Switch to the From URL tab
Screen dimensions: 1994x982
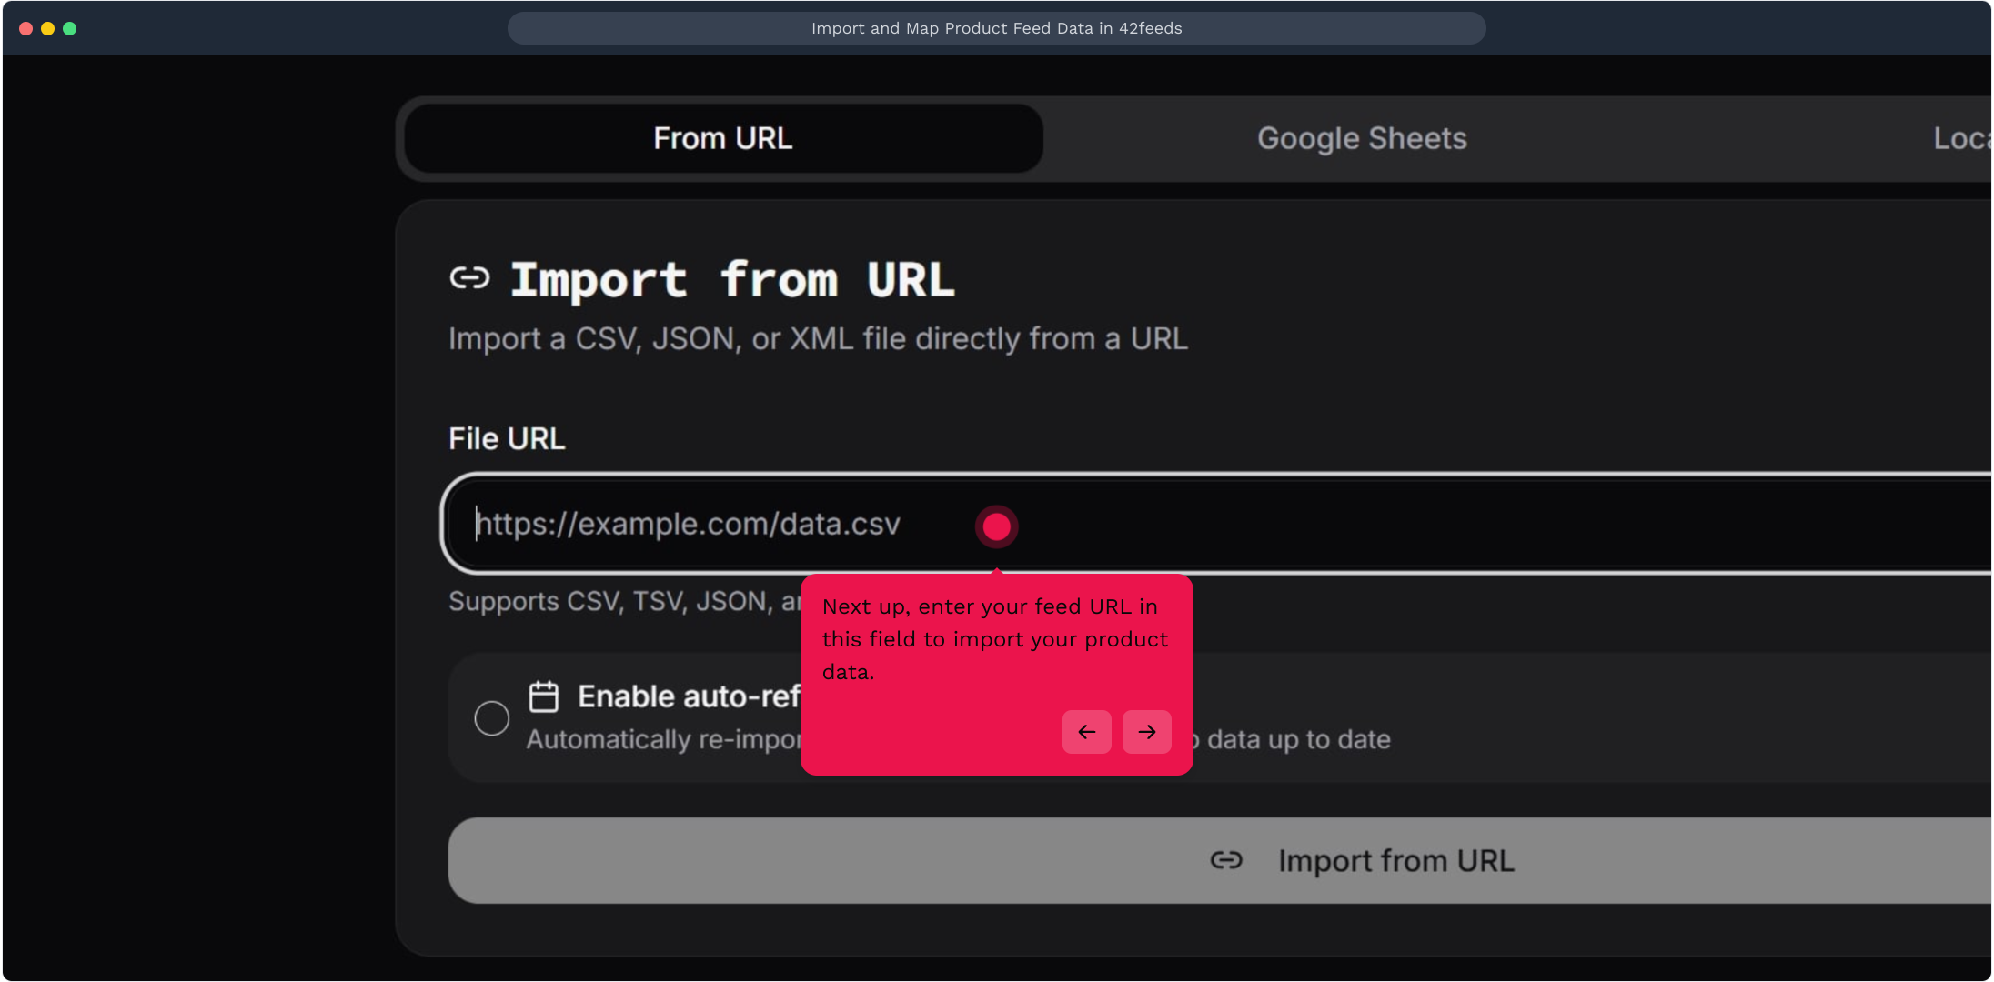[x=723, y=138]
